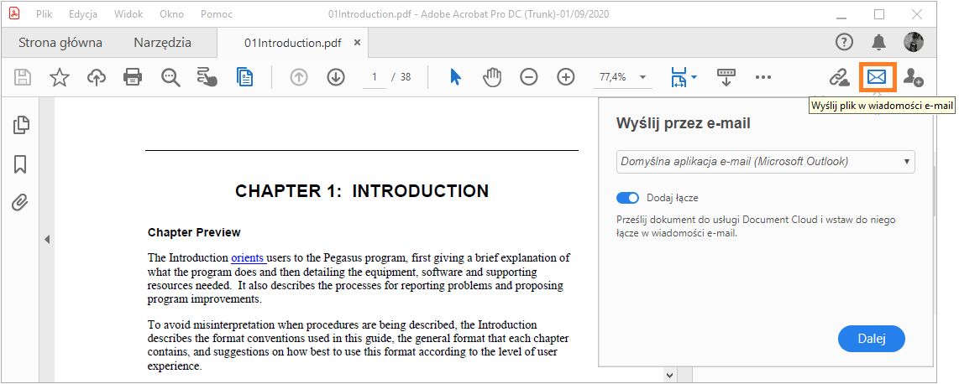The height and width of the screenshot is (384, 959).
Task: Open the bookmarks panel icon
Action: tap(20, 164)
